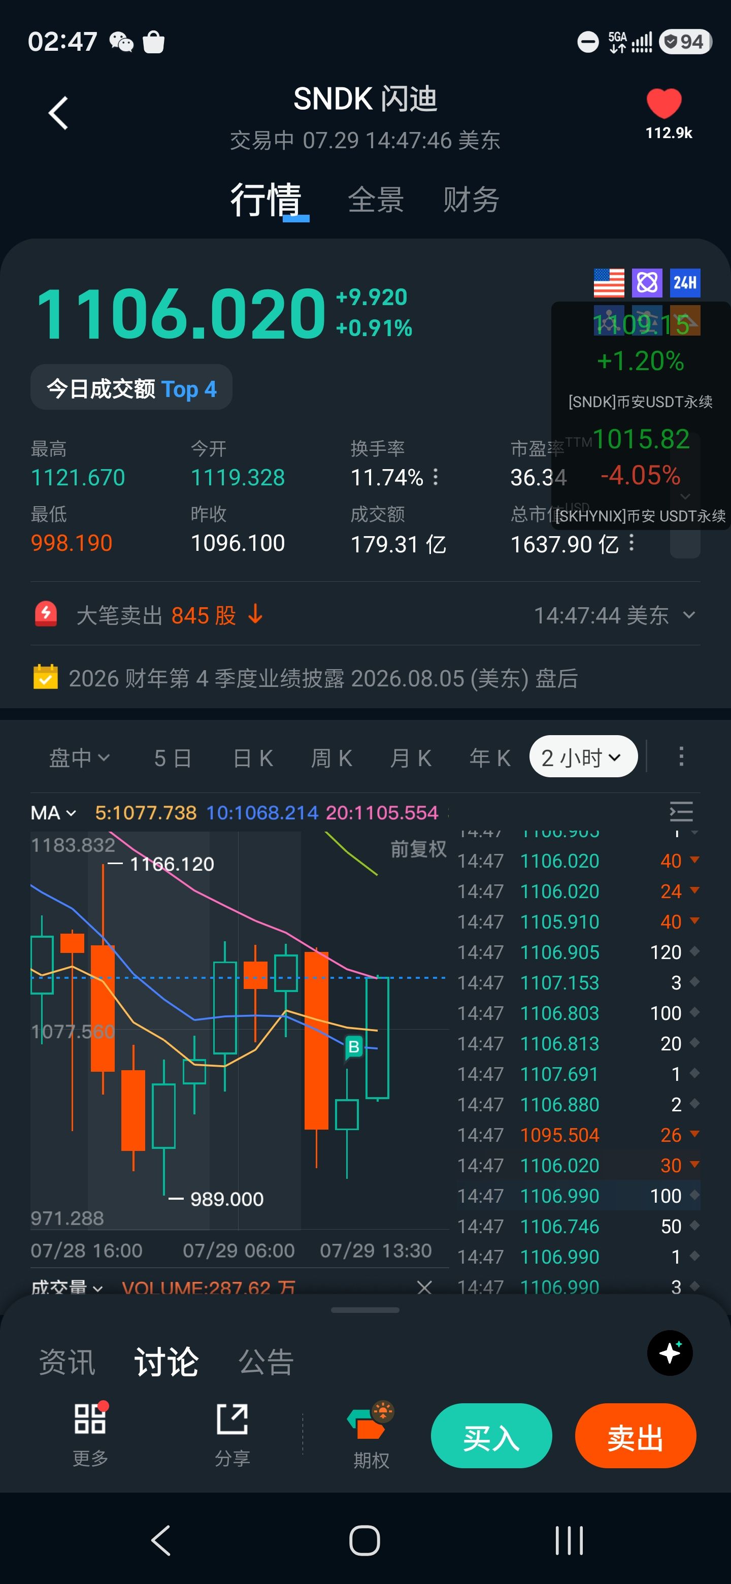
Task: Tap orange 卖出 sell button
Action: 635,1435
